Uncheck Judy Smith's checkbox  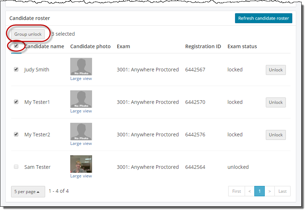pos(16,70)
